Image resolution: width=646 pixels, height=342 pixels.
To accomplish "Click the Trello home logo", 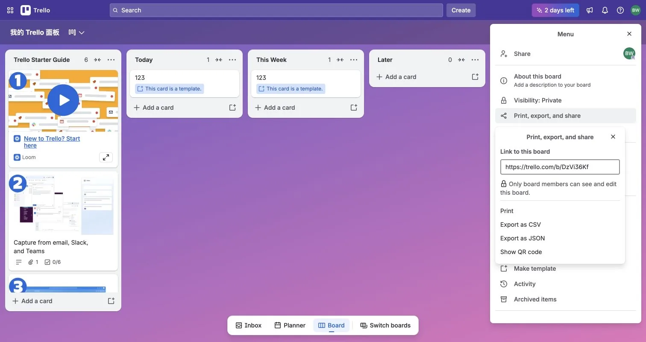I will pyautogui.click(x=35, y=10).
